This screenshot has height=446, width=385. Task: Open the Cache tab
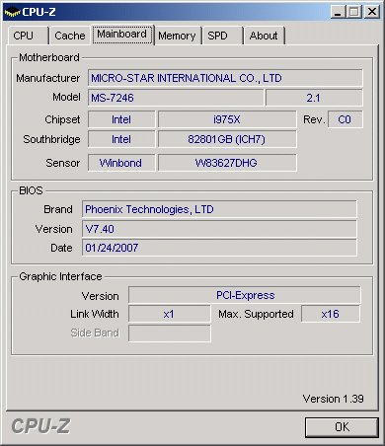tap(69, 36)
